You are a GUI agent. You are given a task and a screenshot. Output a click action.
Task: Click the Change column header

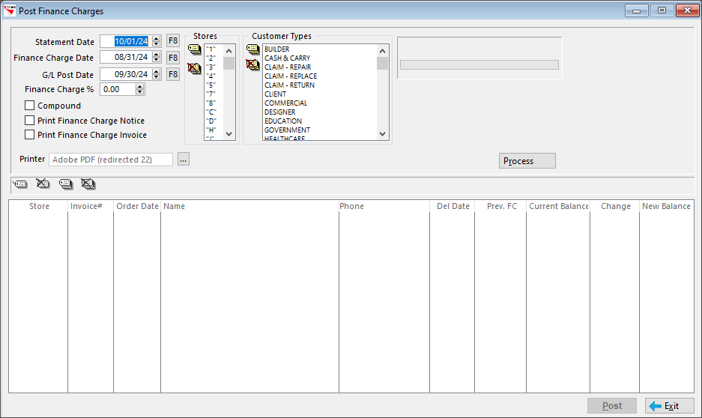coord(614,206)
